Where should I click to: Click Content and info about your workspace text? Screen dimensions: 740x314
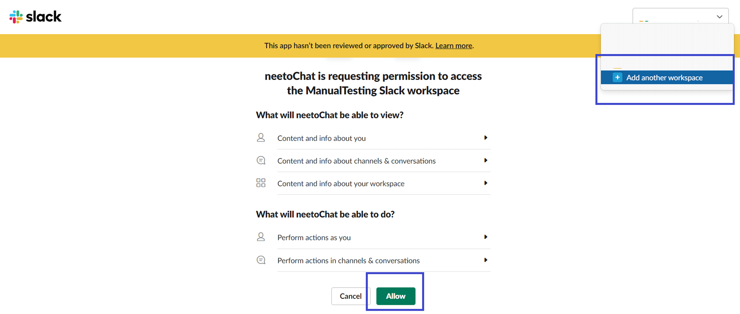(341, 184)
